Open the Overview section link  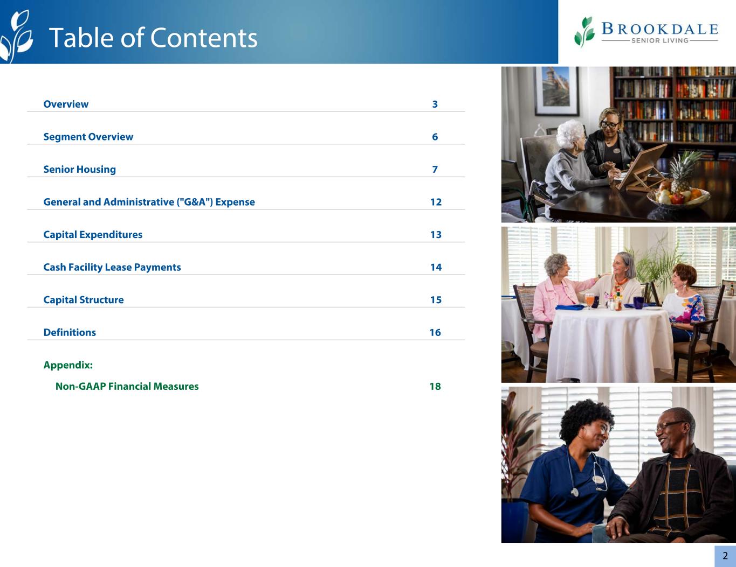66,104
